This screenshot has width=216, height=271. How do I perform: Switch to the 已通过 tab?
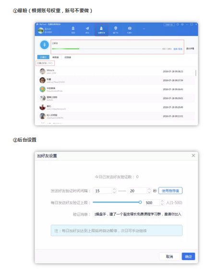click(x=43, y=57)
